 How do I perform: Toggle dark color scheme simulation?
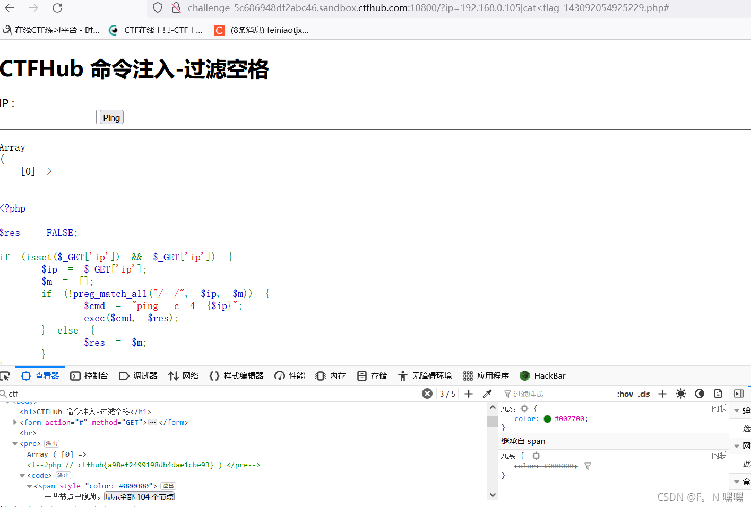700,394
